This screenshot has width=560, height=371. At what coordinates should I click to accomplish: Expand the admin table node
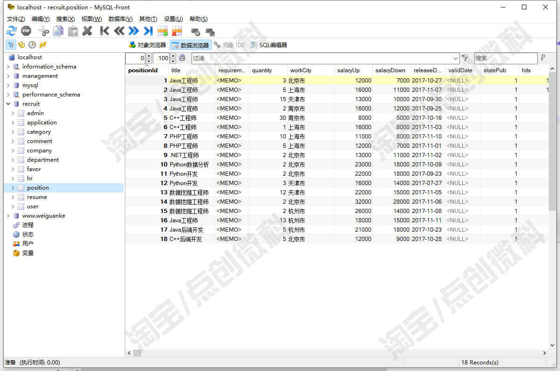pyautogui.click(x=13, y=113)
